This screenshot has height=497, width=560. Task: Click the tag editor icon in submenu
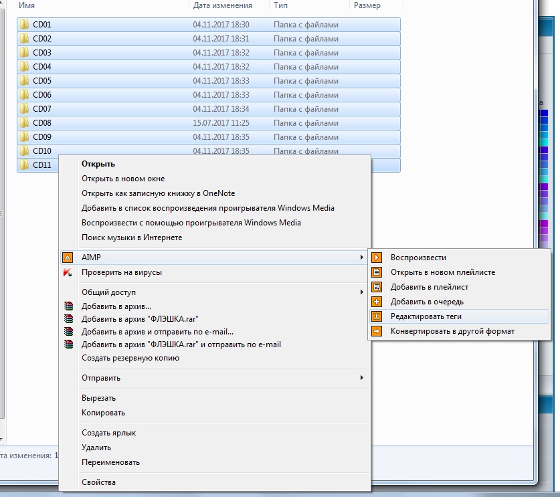377,316
